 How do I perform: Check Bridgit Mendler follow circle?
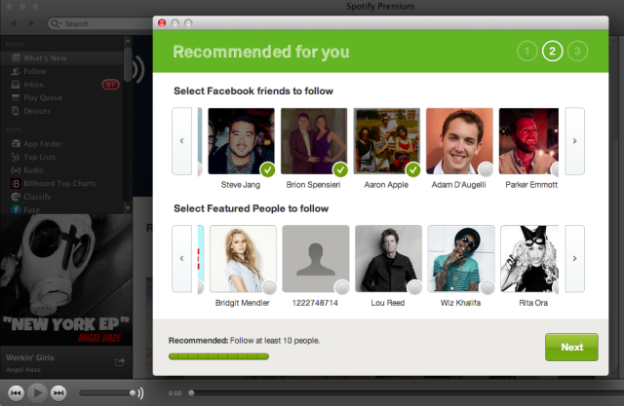click(269, 287)
